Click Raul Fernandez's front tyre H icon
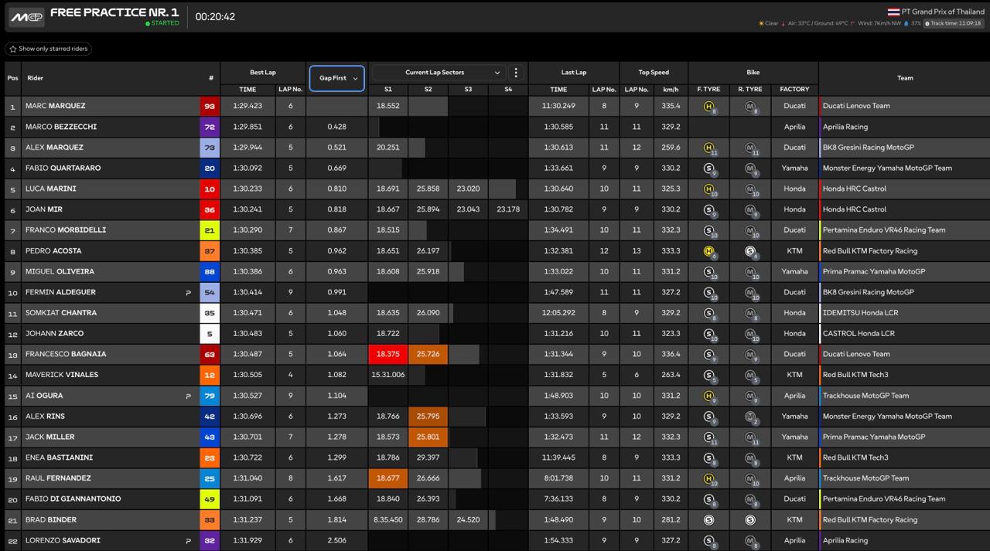The height and width of the screenshot is (551, 990). (708, 478)
